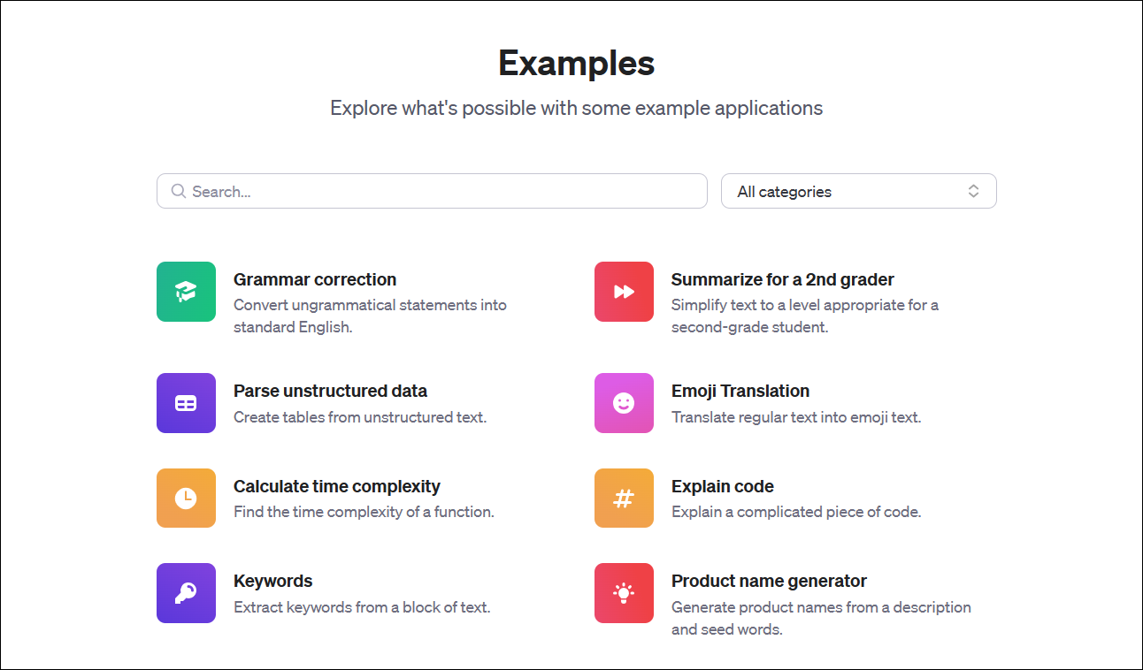Click the green Grammar correction icon
Screen dimensions: 1143x670
point(186,292)
